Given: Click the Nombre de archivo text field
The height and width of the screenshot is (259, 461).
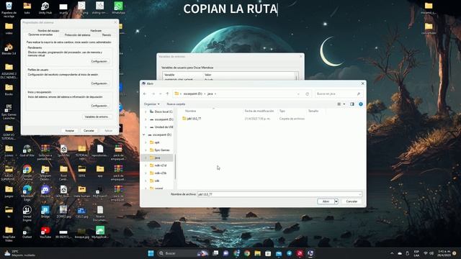Looking at the screenshot, I should coord(279,194).
